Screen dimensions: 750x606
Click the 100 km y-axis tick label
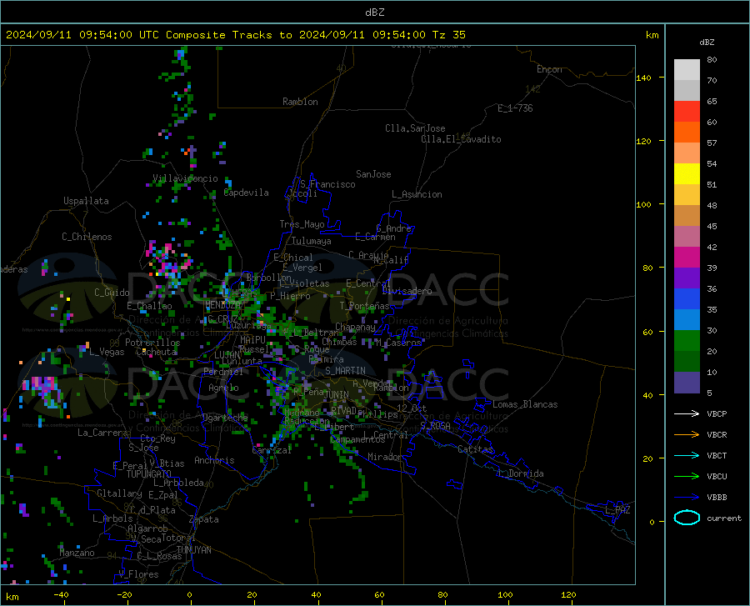point(643,204)
